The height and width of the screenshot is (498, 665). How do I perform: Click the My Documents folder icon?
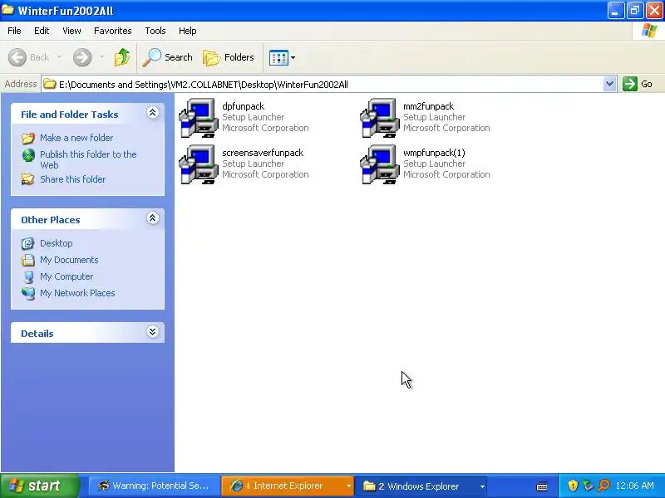28,260
